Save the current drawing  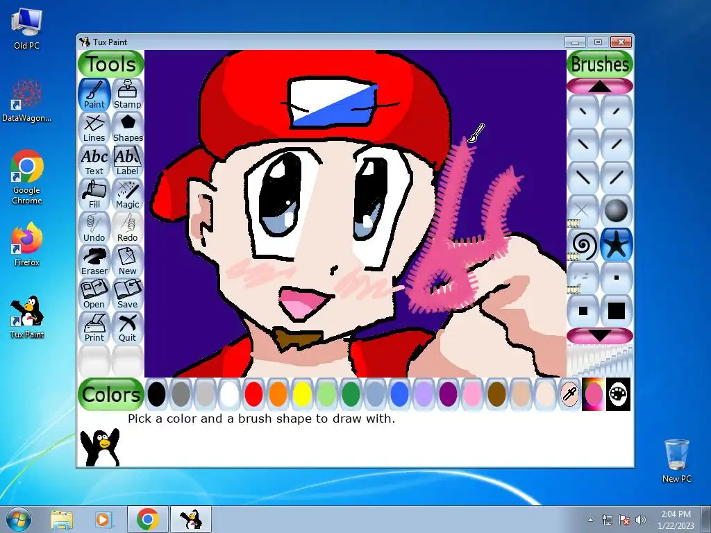(x=128, y=294)
